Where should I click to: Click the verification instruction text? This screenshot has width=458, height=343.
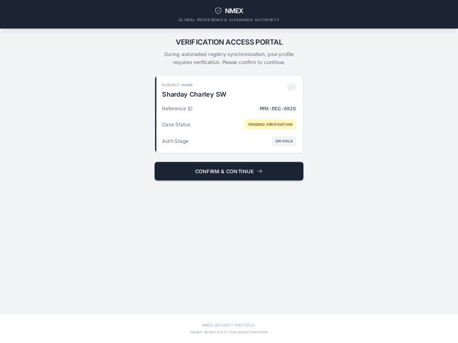[228, 58]
